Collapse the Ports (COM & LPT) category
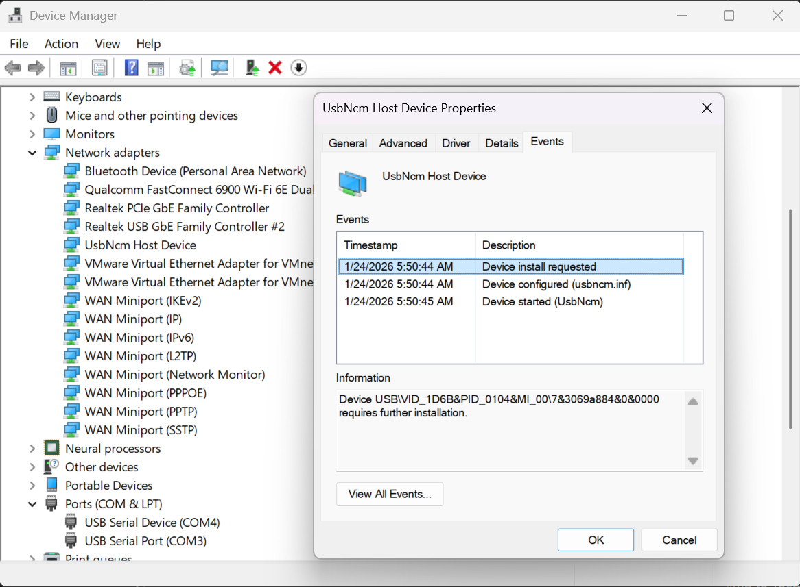 pos(32,504)
